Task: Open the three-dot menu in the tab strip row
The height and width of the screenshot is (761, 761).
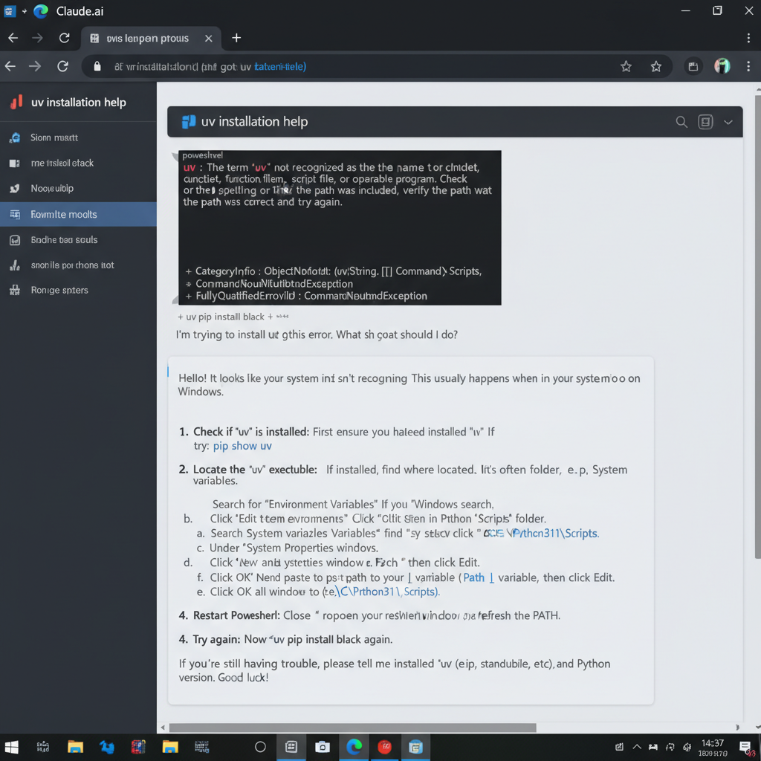Action: (748, 39)
